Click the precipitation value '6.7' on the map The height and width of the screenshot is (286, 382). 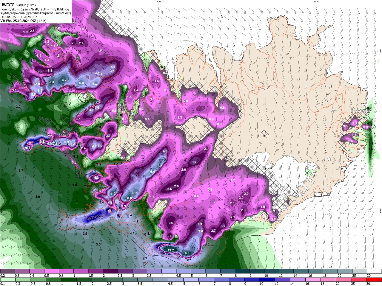(x=135, y=193)
